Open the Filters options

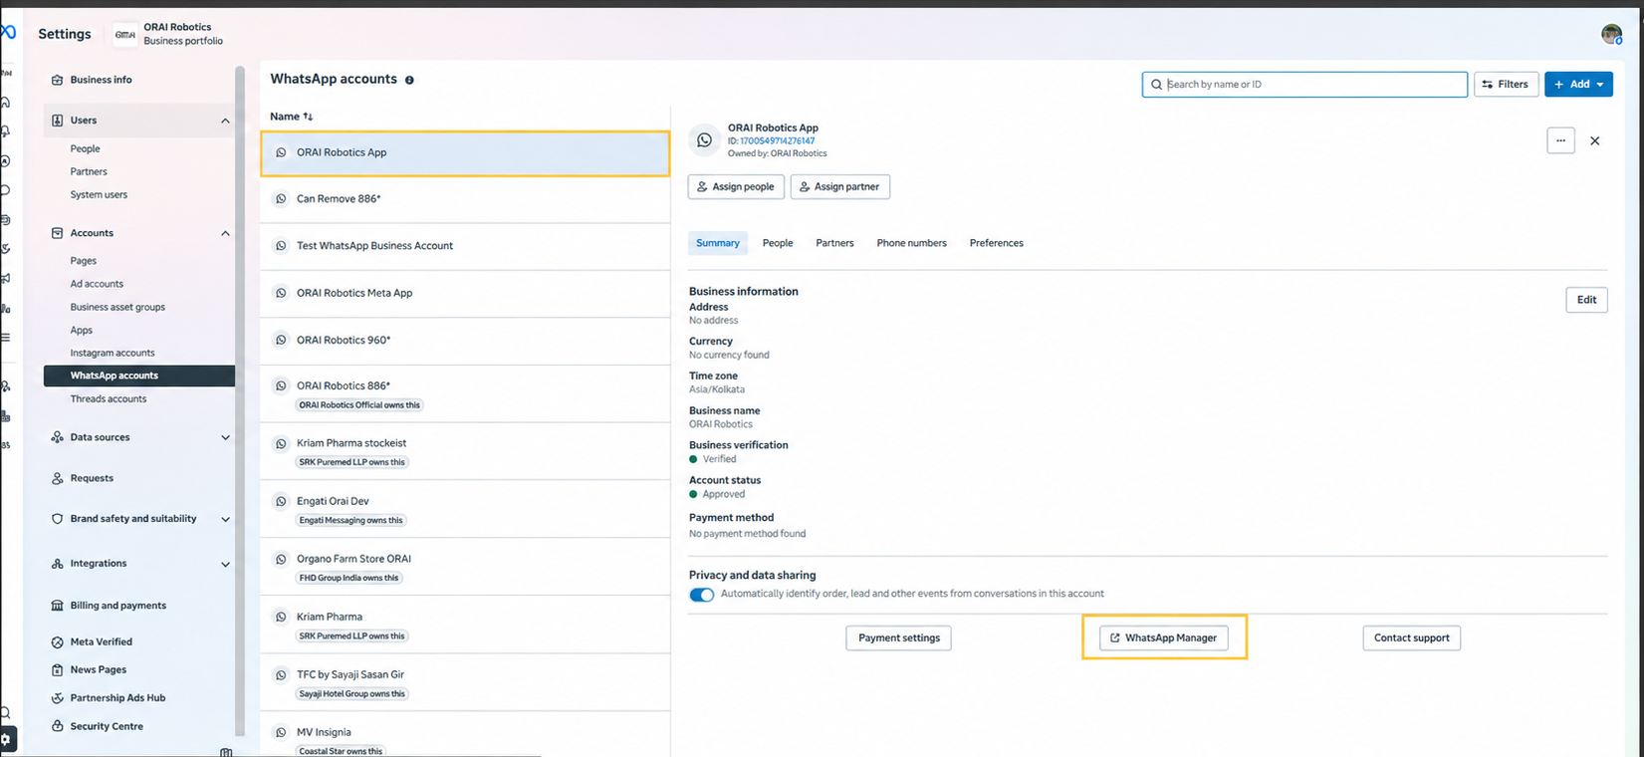(x=1506, y=85)
